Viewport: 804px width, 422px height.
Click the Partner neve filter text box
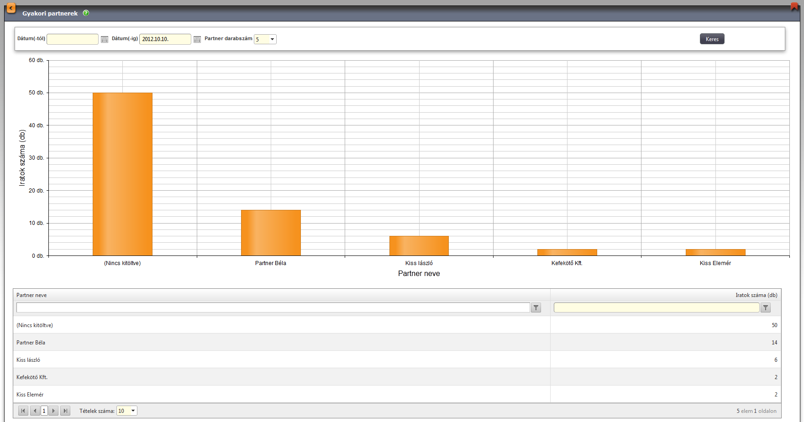[x=273, y=308]
